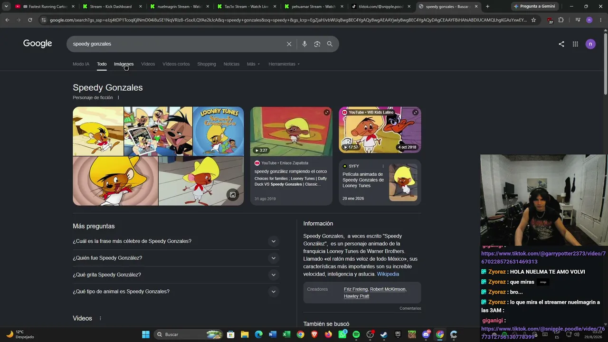Screen dimensions: 608x342
Task: Open the SYFY Speedy Gonzales movie article
Action: tap(380, 182)
